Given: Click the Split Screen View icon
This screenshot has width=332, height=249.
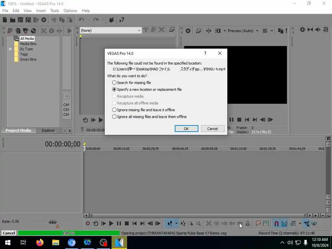Looking at the screenshot, I should 218,31.
